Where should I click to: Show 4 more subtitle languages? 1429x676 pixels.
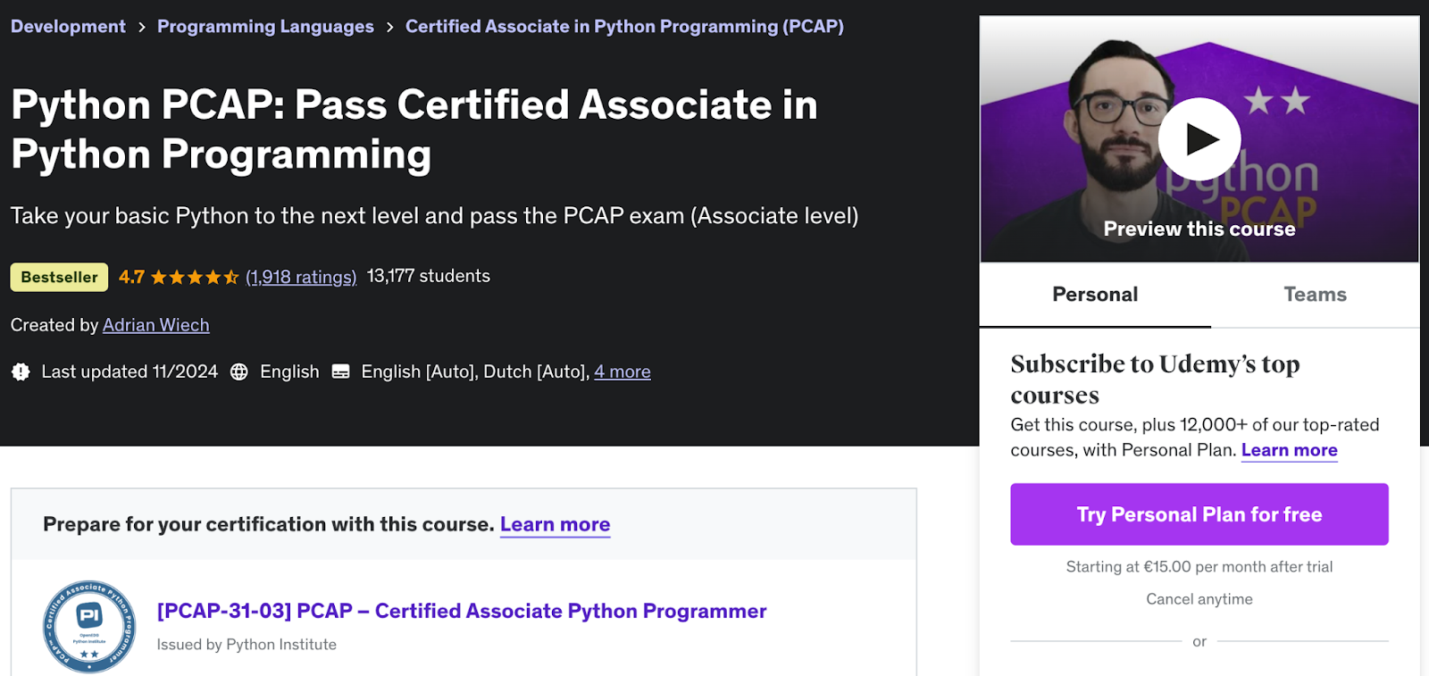pos(623,371)
